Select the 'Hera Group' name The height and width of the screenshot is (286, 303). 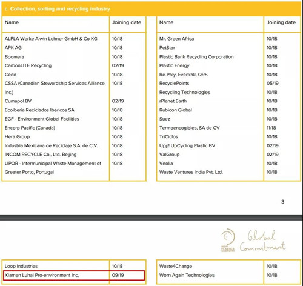17,137
